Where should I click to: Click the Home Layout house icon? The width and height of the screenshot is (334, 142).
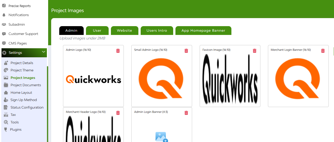6,92
